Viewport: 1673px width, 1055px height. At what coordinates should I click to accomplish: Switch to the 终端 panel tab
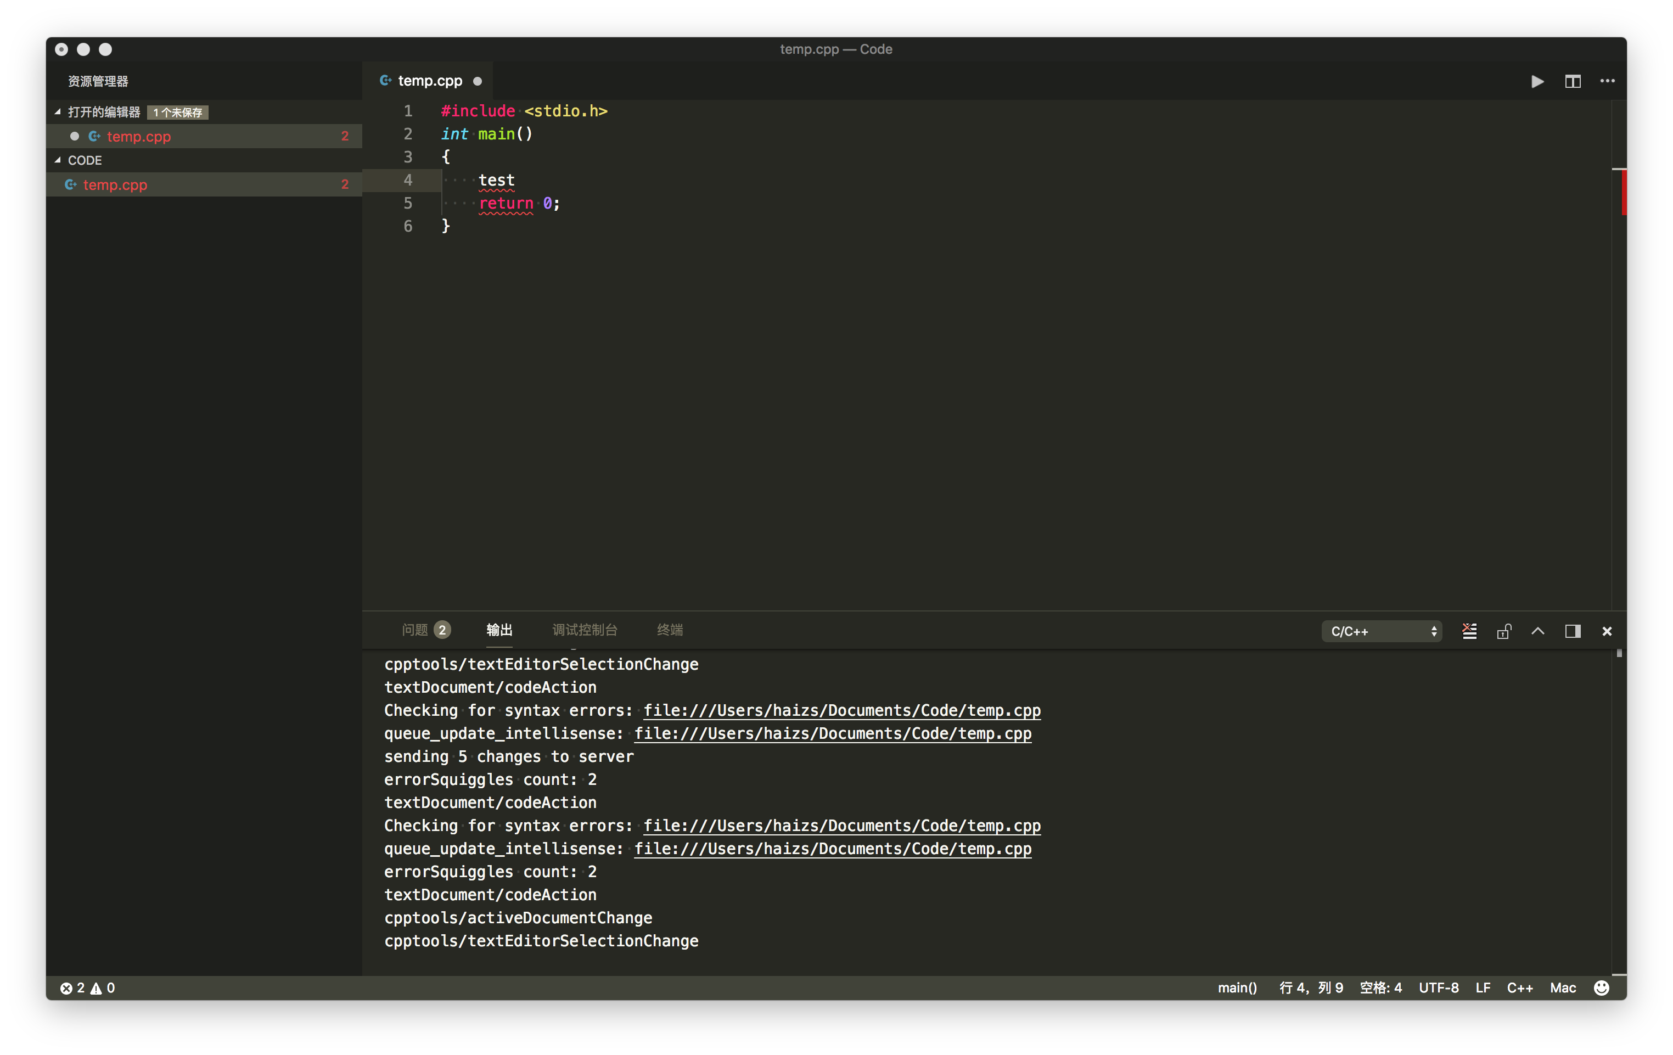click(x=670, y=630)
